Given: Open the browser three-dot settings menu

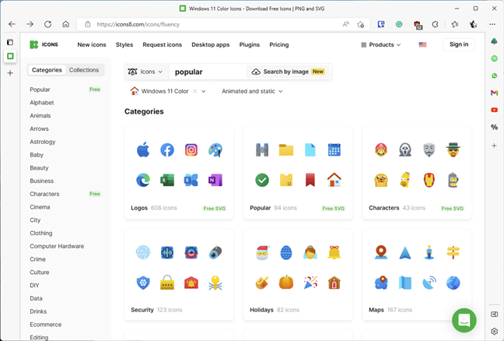Looking at the screenshot, I should (492, 24).
